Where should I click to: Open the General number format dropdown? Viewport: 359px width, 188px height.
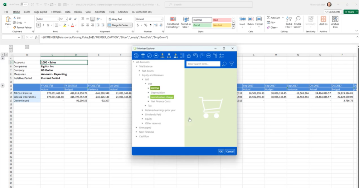(x=161, y=19)
